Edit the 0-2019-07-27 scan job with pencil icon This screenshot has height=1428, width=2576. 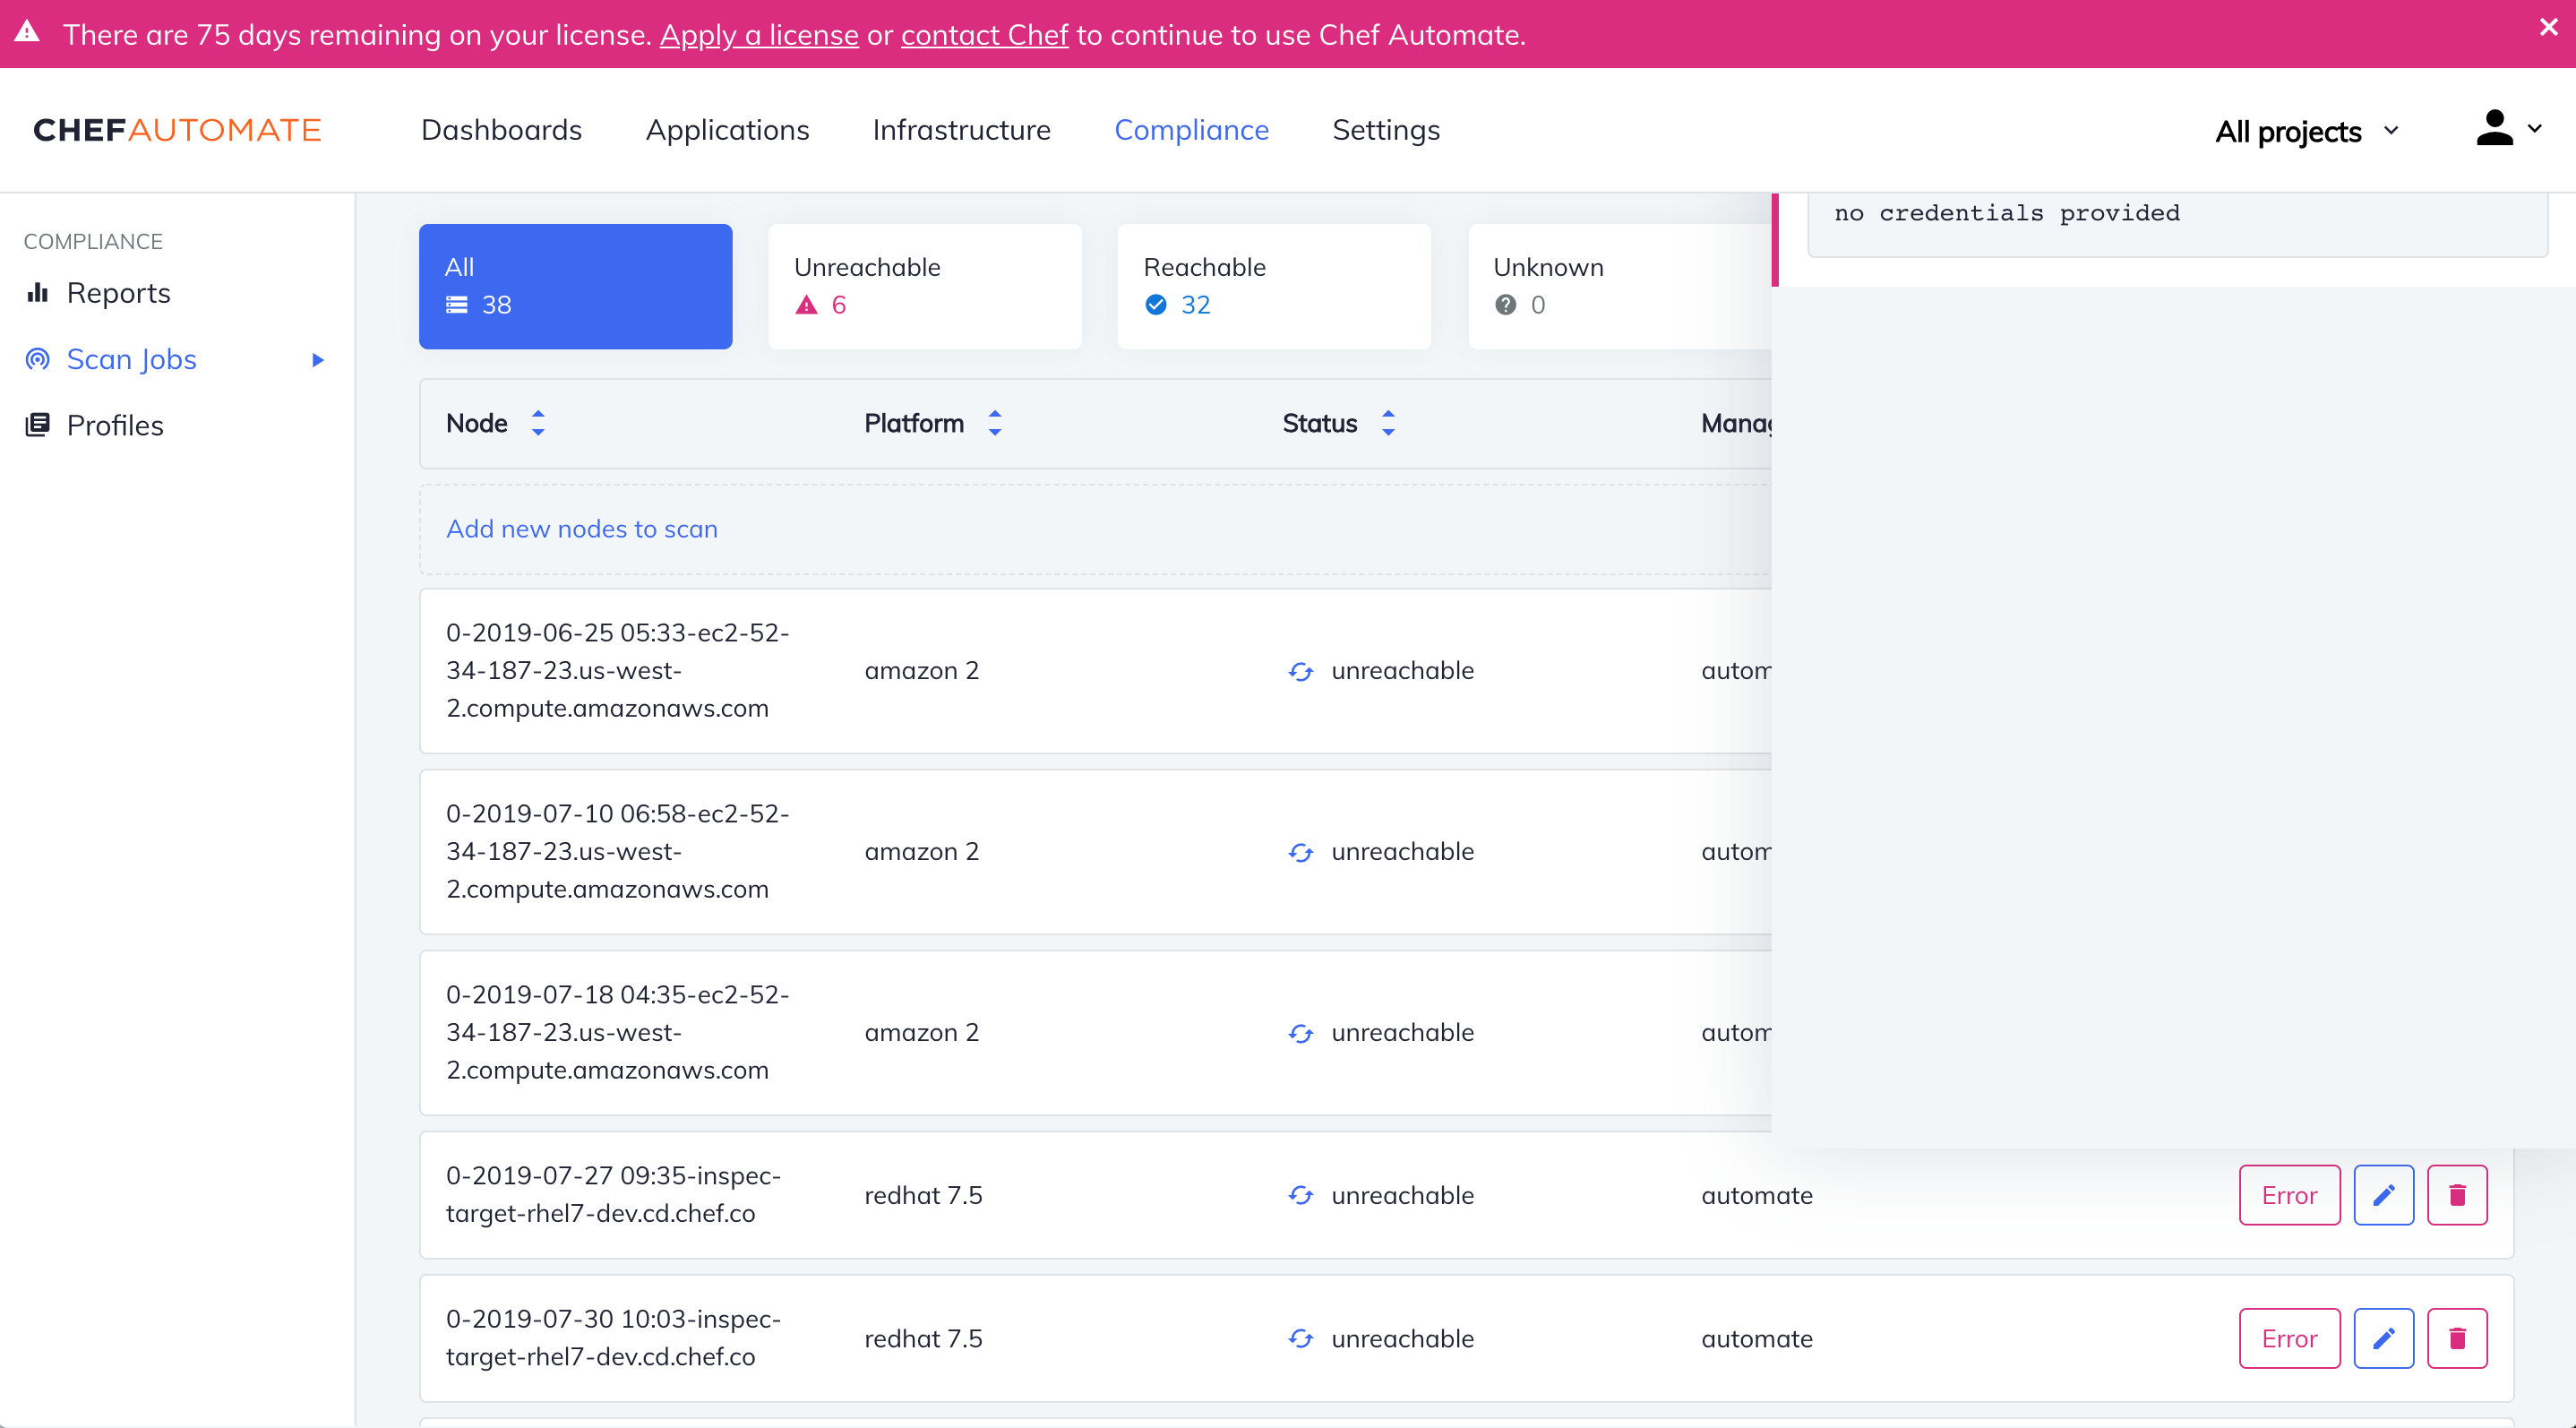[2384, 1194]
